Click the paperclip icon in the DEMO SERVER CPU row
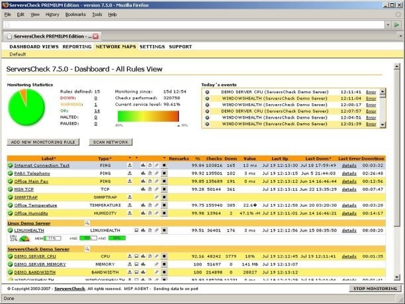 (157, 256)
